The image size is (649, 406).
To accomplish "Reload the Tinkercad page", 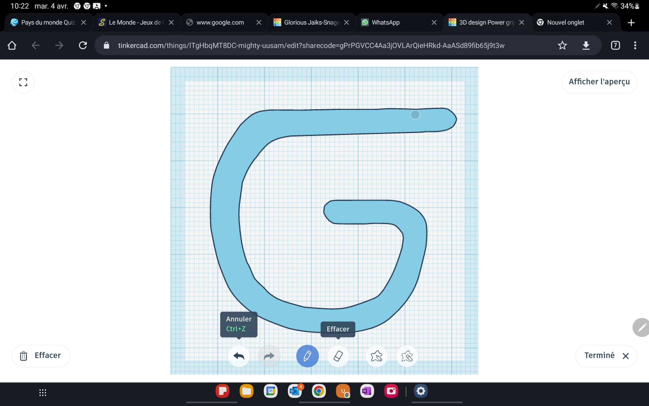I will coord(83,45).
